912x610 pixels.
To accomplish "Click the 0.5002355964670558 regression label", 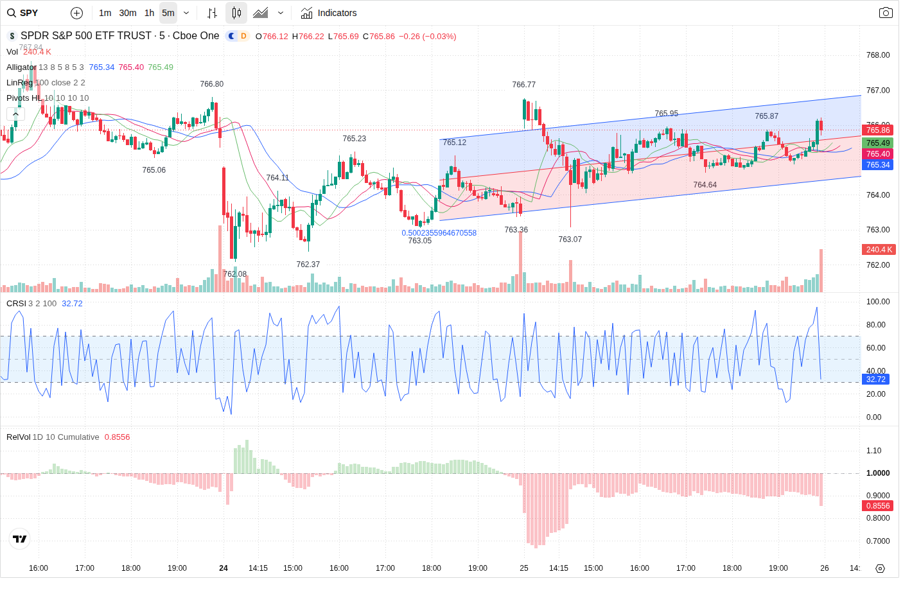I will click(x=439, y=233).
